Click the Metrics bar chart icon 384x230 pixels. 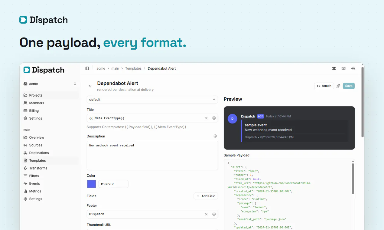(x=25, y=191)
